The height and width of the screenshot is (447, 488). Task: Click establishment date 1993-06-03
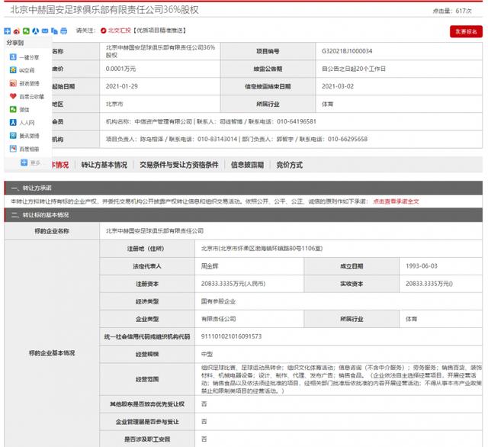tap(422, 266)
